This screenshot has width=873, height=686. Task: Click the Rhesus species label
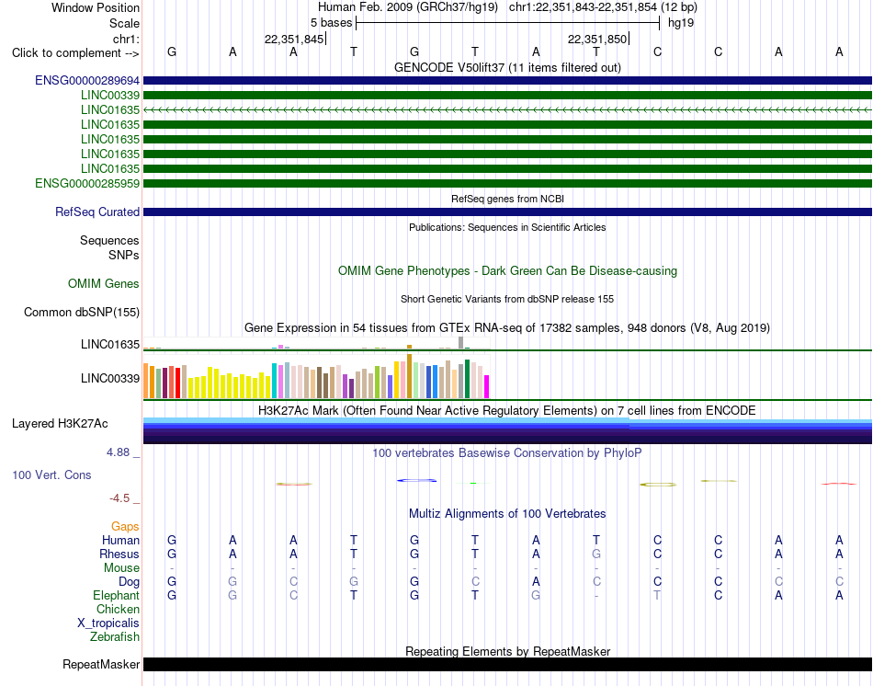[119, 554]
